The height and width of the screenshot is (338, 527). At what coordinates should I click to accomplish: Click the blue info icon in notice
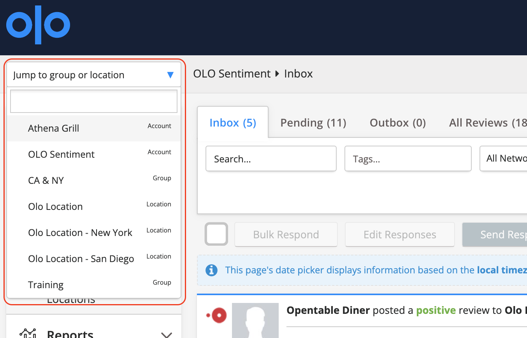(x=211, y=270)
